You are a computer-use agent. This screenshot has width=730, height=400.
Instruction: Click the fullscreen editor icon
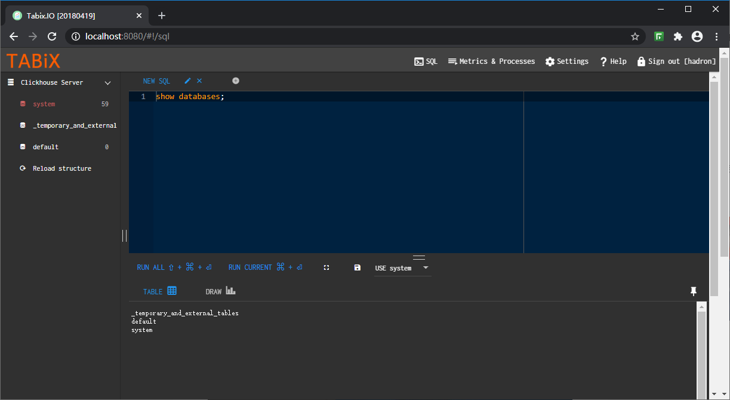[327, 267]
